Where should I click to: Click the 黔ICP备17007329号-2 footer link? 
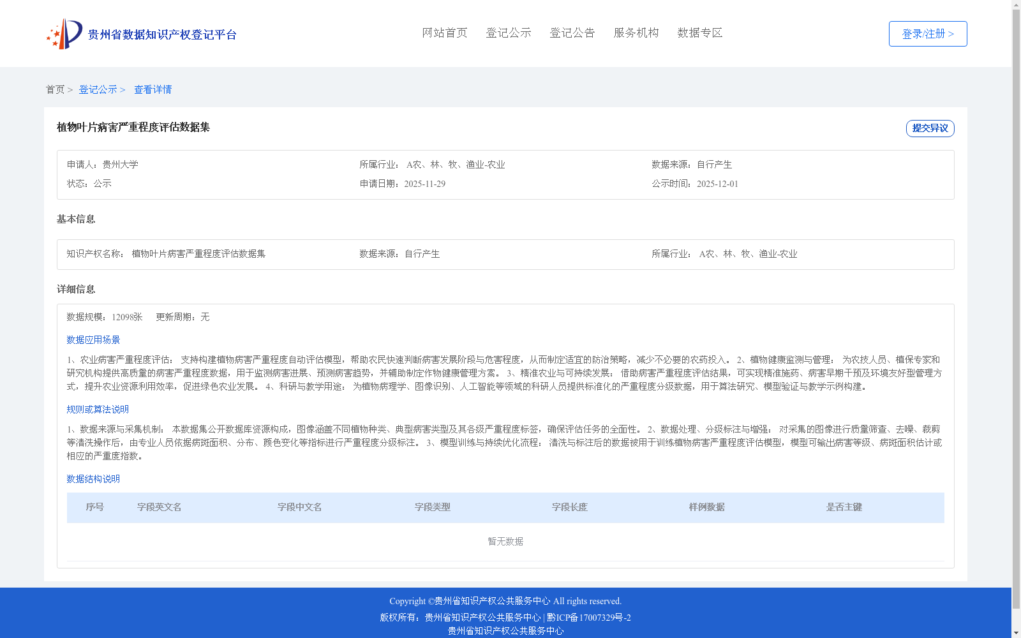pyautogui.click(x=589, y=618)
